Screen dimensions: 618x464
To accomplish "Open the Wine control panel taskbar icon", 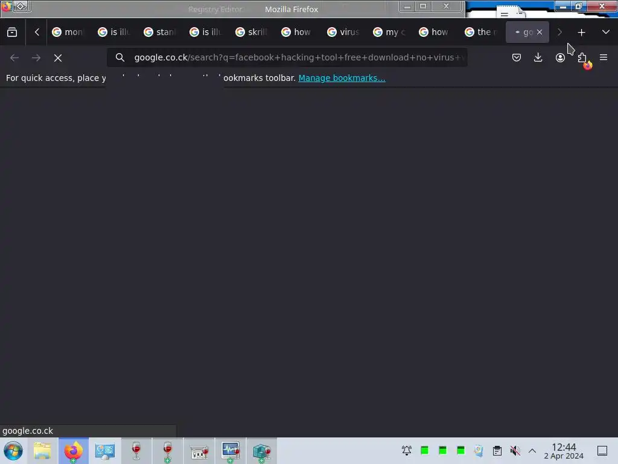I will click(199, 451).
